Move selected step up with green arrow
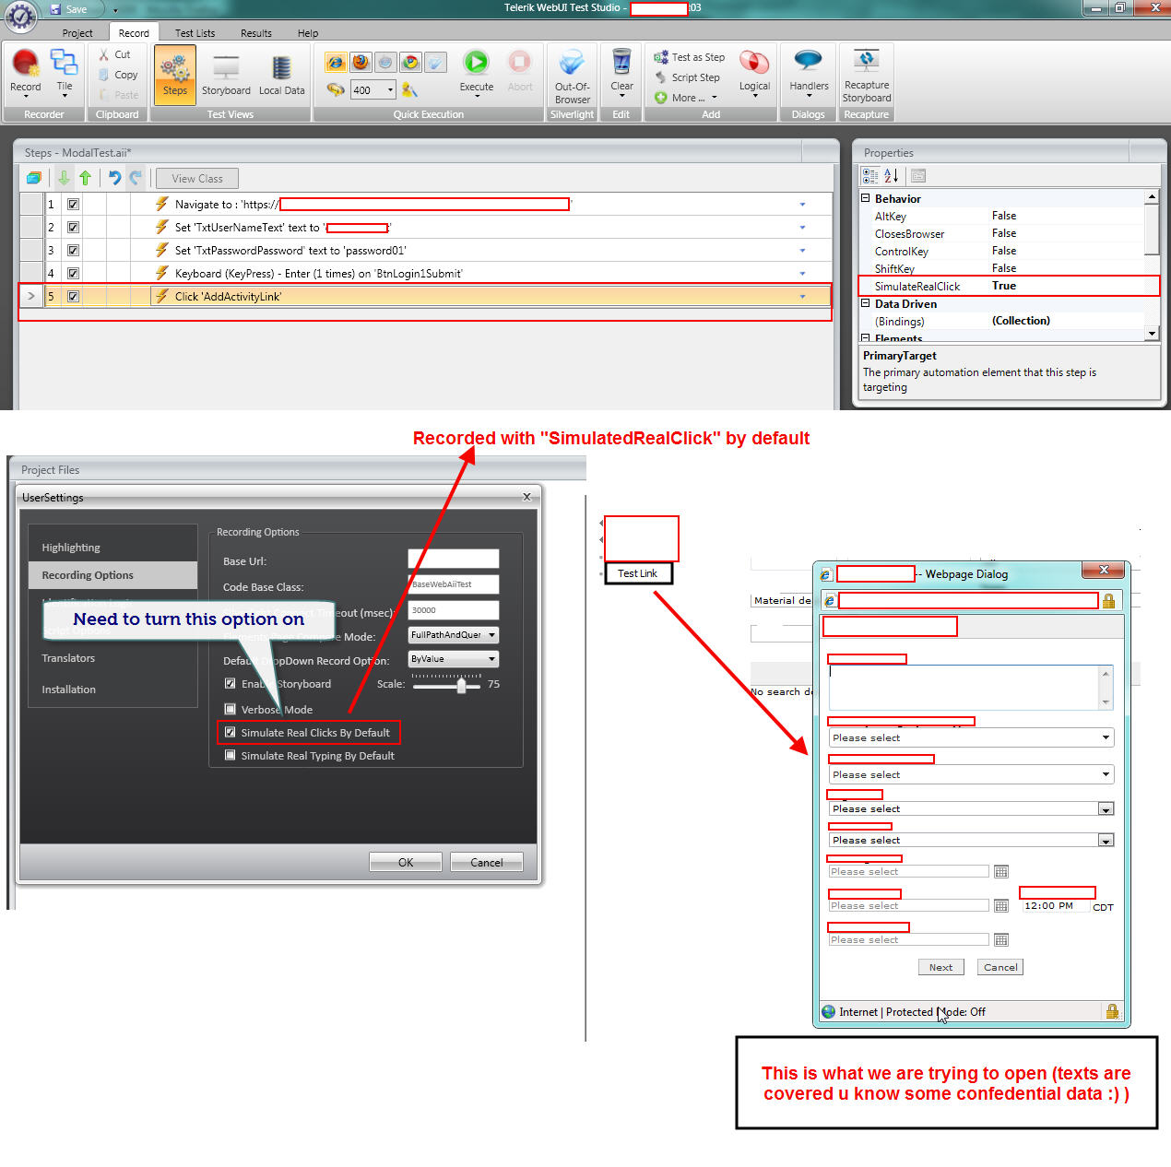 [x=86, y=178]
